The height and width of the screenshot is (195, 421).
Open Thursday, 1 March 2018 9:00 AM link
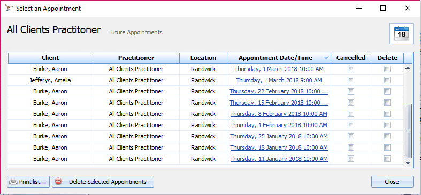(x=279, y=80)
